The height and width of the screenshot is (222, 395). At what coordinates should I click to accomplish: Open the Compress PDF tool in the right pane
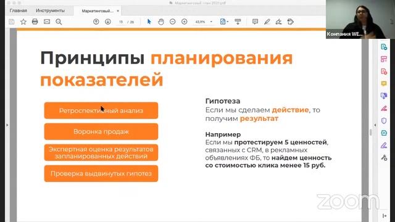click(x=384, y=133)
